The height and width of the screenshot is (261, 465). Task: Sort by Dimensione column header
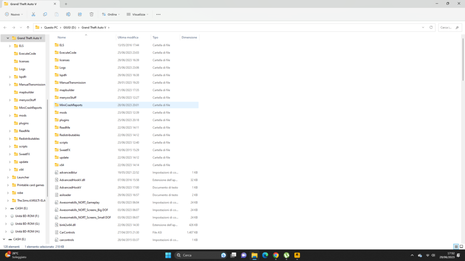pos(189,37)
